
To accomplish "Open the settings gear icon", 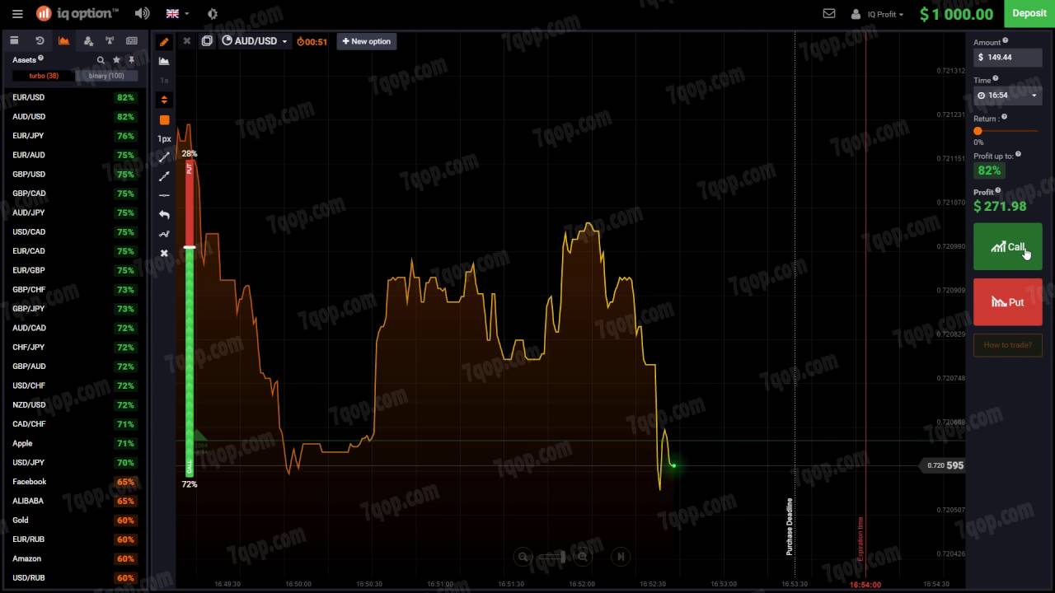I will pyautogui.click(x=213, y=14).
